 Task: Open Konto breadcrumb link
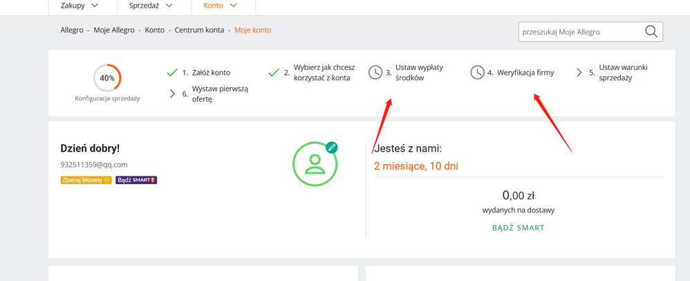[x=154, y=30]
